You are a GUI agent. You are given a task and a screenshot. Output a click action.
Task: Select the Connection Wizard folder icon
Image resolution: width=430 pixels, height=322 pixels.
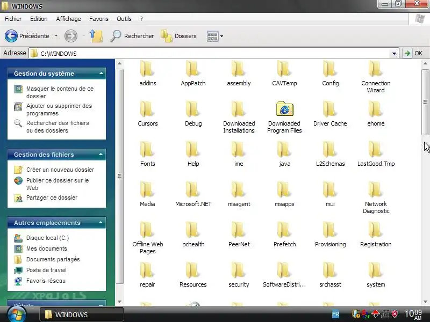(376, 69)
